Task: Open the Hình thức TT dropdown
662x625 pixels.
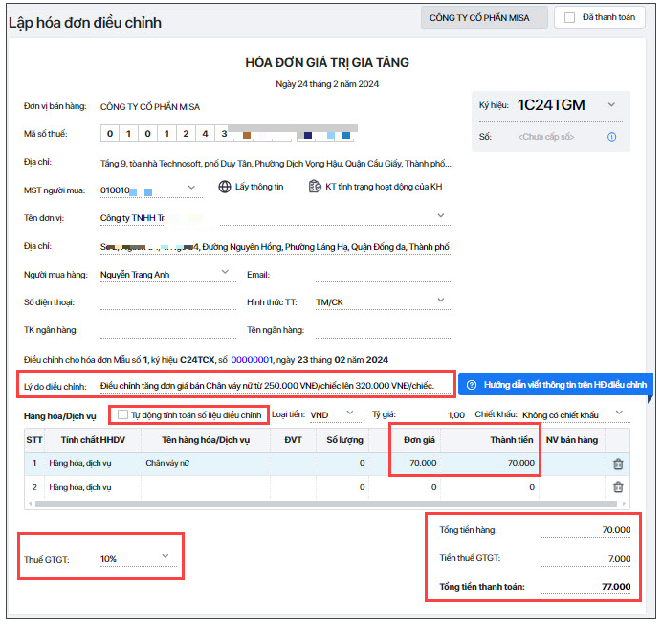Action: [441, 300]
